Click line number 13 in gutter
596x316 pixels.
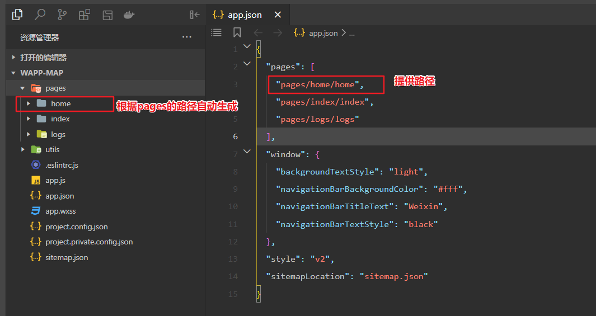233,259
